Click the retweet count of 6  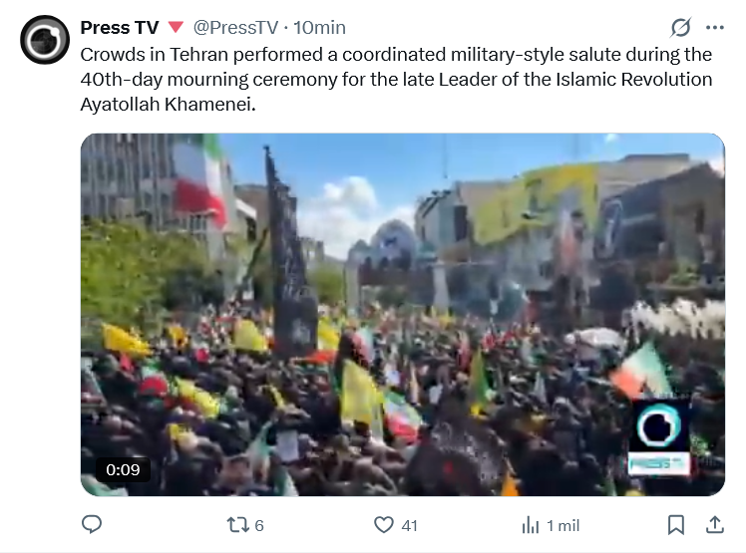(x=259, y=525)
